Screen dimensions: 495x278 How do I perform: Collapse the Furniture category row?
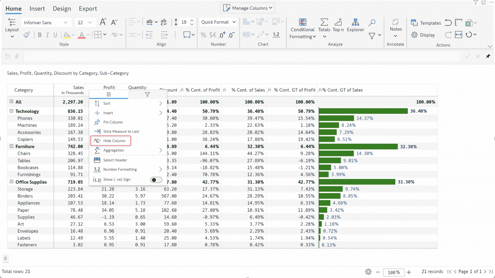[x=11, y=146]
